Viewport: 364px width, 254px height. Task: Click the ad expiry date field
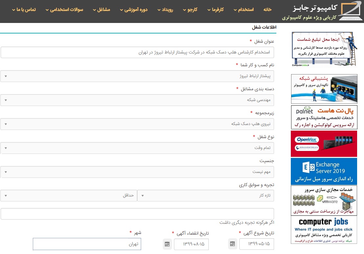191,244
